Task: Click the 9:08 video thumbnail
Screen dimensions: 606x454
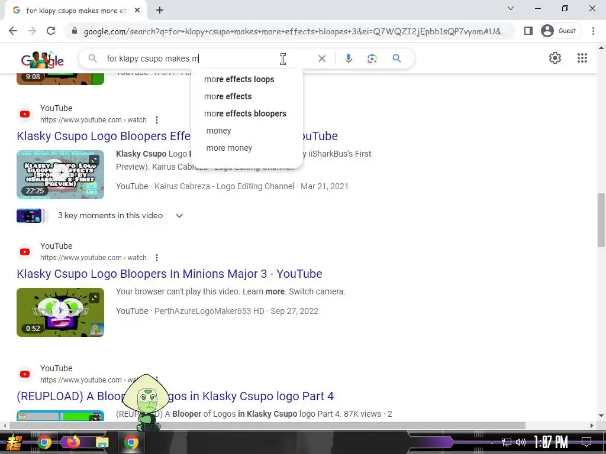Action: pyautogui.click(x=60, y=79)
